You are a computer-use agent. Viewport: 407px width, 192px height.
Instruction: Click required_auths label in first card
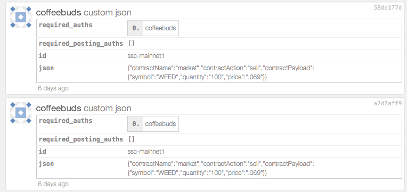pos(66,25)
